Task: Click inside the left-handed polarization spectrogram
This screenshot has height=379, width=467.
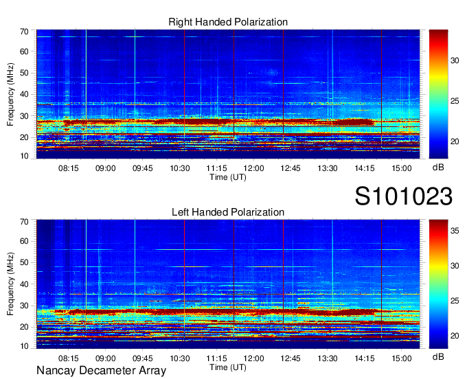Action: tap(228, 284)
